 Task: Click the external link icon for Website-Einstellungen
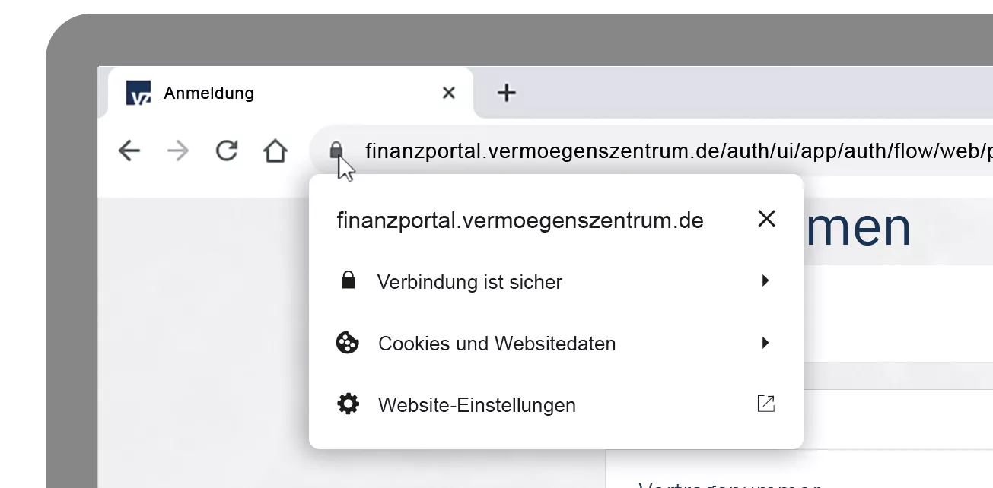[x=765, y=404]
